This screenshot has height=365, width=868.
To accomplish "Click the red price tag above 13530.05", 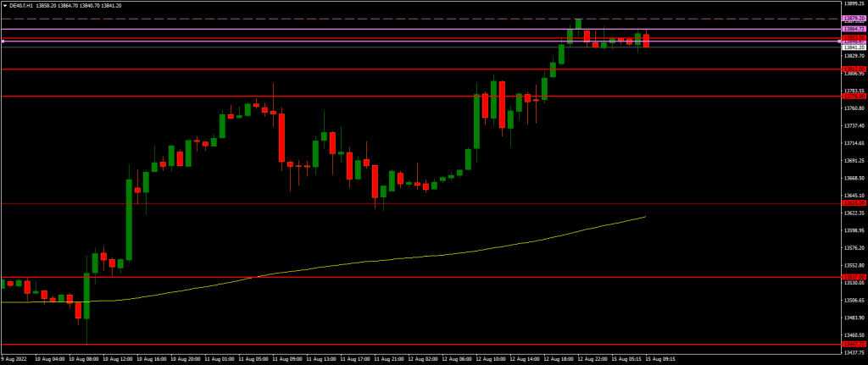I will point(853,277).
